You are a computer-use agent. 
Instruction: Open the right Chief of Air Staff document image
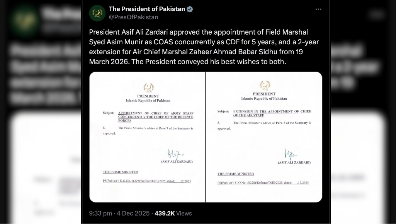(264, 137)
